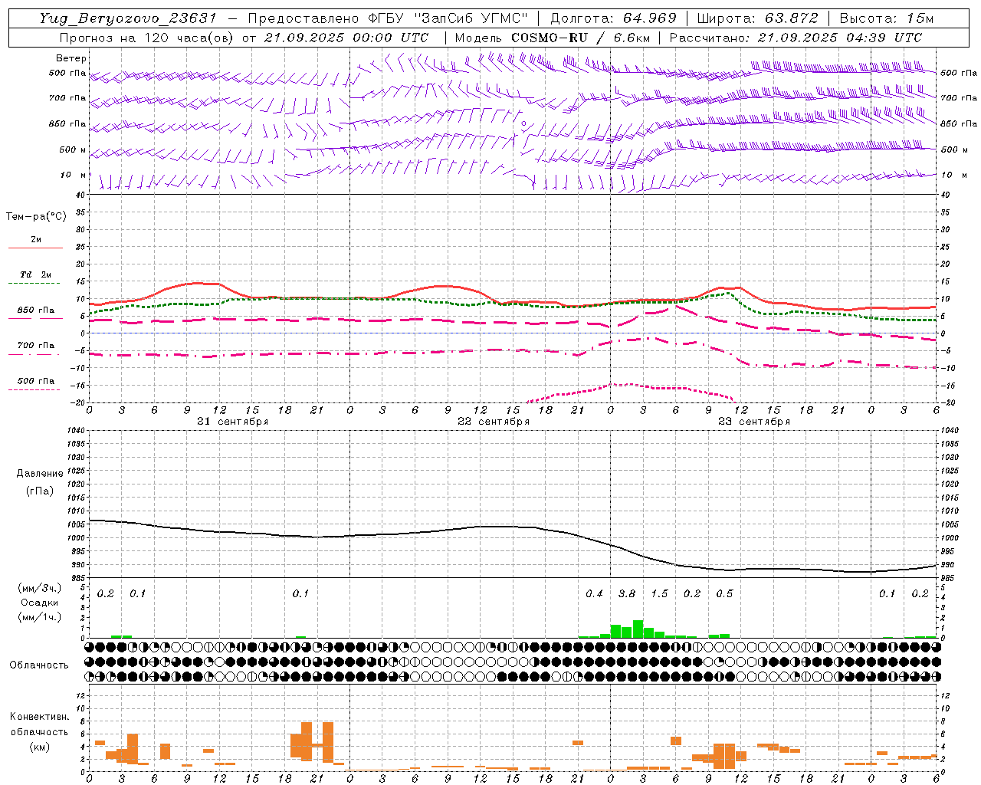Click the forecast start 21.09.2025 00:00 UTC
The height and width of the screenshot is (785, 981).
pos(346,37)
